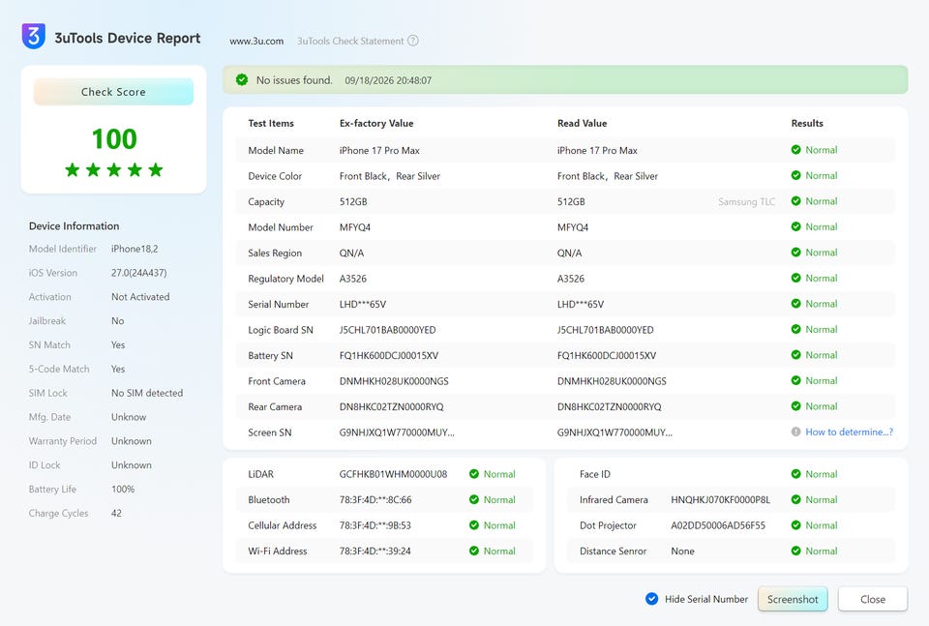Click the Battery Life 100% value

123,490
